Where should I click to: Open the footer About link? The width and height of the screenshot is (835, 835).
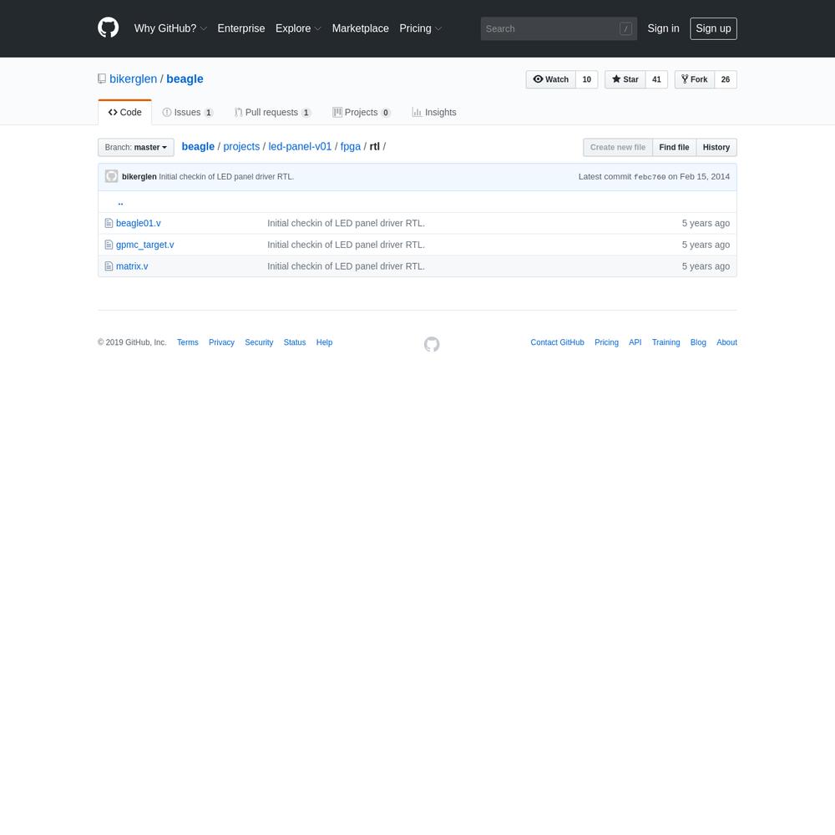[x=727, y=342]
